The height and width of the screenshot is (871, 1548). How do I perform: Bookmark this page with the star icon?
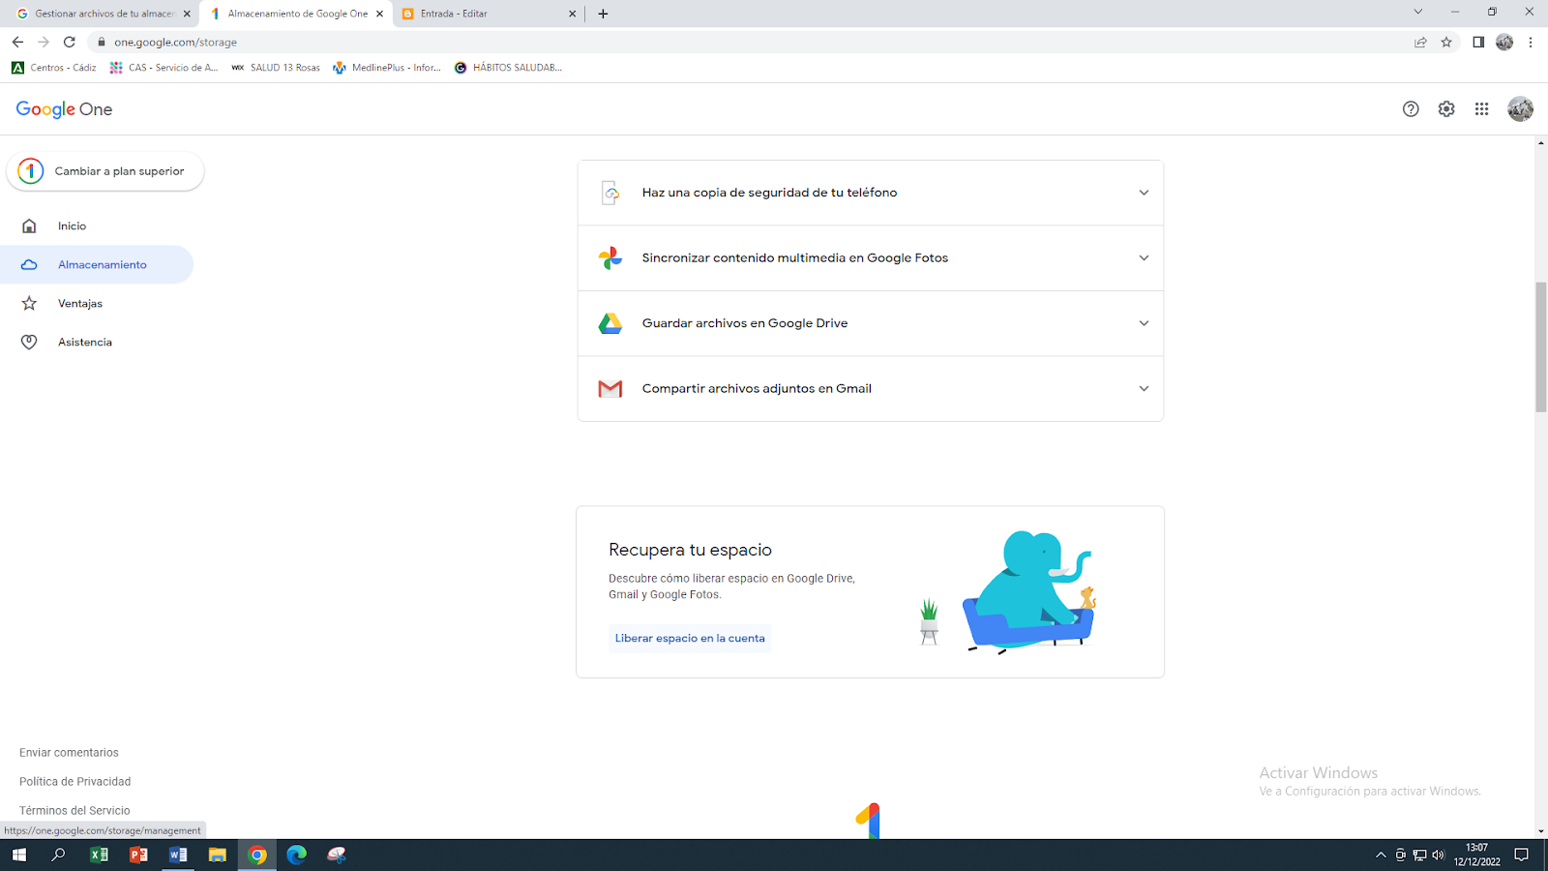(x=1446, y=42)
